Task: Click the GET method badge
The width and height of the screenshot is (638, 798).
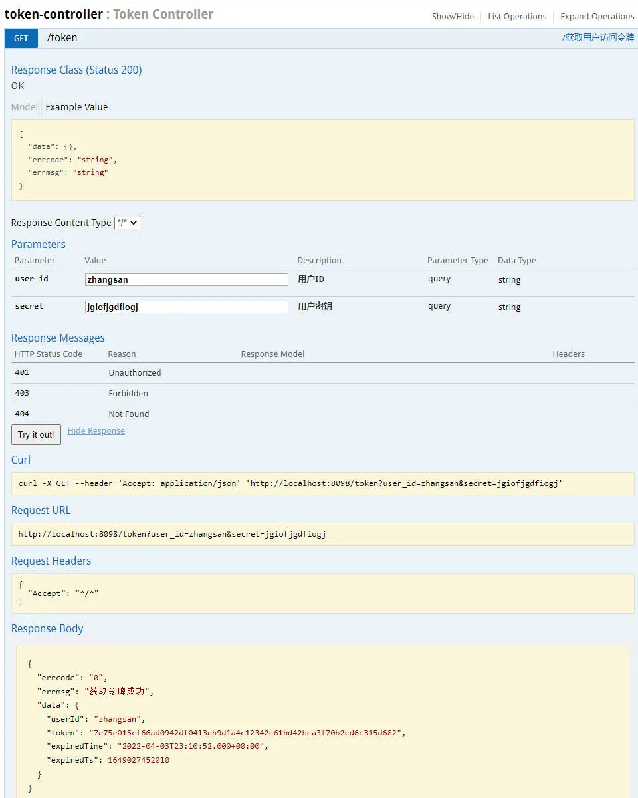Action: pyautogui.click(x=21, y=38)
